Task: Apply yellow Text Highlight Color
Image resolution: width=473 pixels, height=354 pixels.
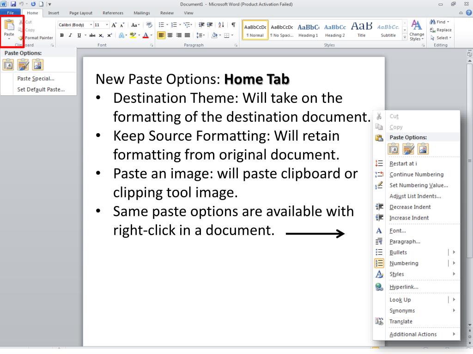Action: pos(133,35)
